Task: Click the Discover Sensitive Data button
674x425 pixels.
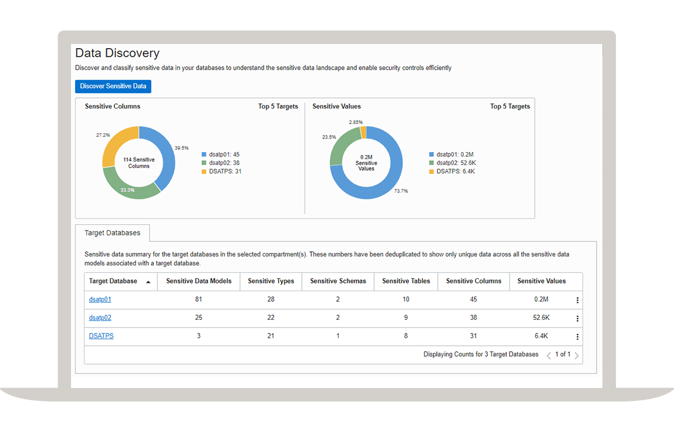Action: [x=113, y=86]
